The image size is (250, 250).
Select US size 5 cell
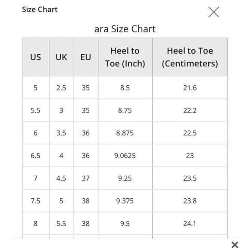(35, 87)
